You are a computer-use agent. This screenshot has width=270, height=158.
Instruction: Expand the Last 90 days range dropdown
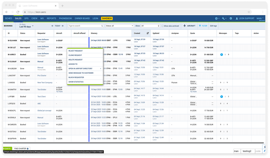[26, 26]
